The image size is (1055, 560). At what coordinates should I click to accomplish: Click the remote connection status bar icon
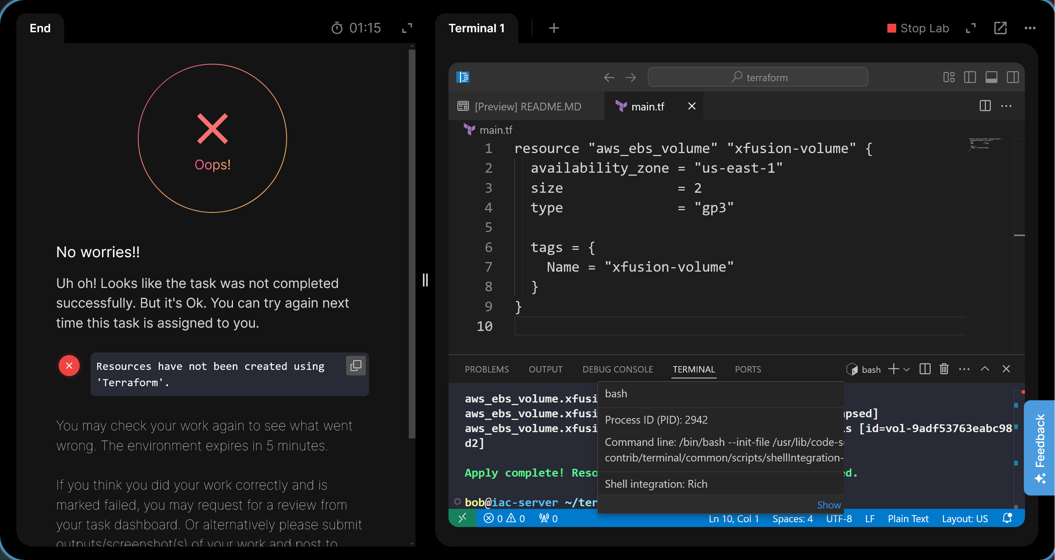462,518
